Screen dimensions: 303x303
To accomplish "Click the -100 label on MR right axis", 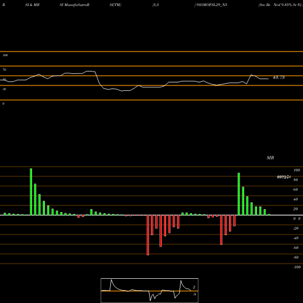I will 297,267.
